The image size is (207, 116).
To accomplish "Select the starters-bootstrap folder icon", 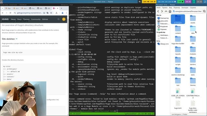I will point(178,70).
